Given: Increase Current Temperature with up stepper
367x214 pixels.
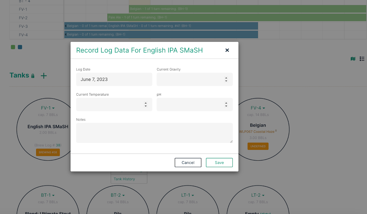Looking at the screenshot, I should 146,103.
